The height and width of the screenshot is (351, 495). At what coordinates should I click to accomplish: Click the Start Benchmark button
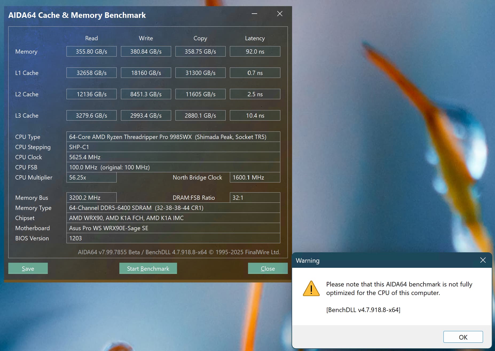(148, 268)
